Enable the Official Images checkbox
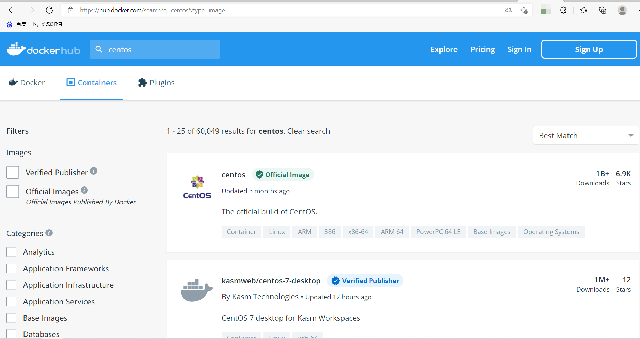The width and height of the screenshot is (640, 339). click(x=13, y=192)
